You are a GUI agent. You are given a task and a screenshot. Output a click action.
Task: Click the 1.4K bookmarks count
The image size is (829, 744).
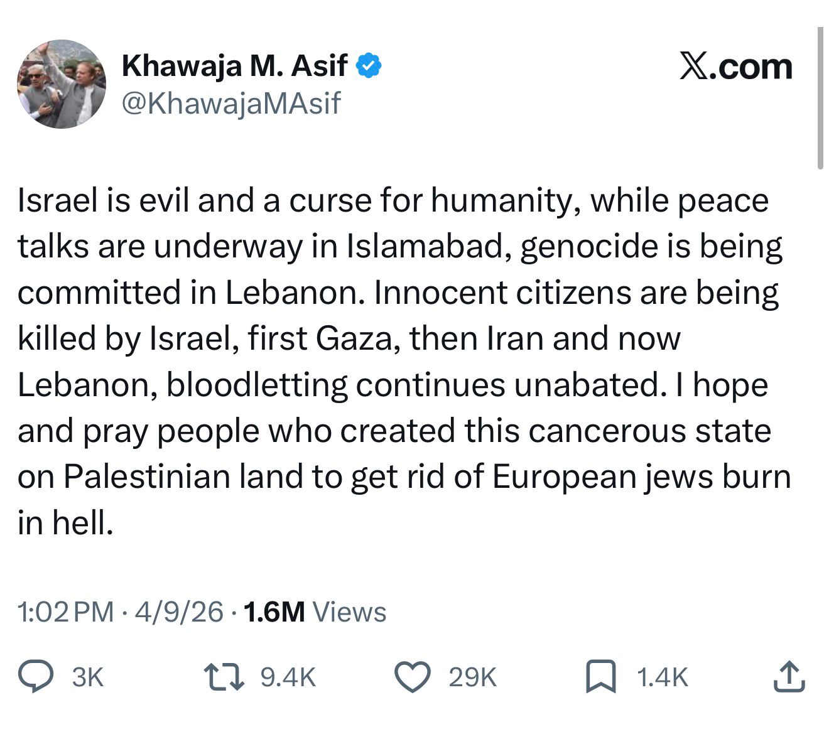coord(662,677)
